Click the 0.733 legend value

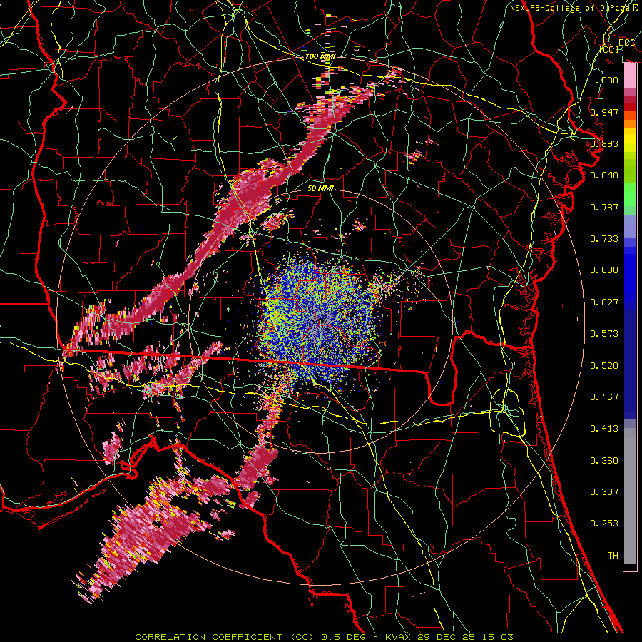[604, 239]
